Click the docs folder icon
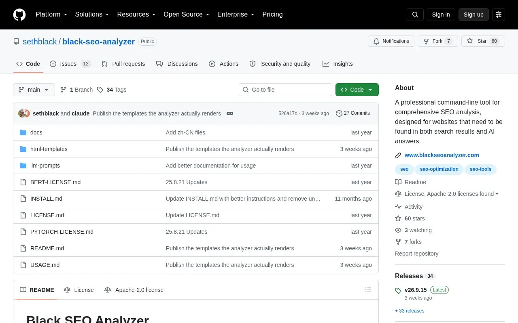Image resolution: width=518 pixels, height=323 pixels. [23, 132]
